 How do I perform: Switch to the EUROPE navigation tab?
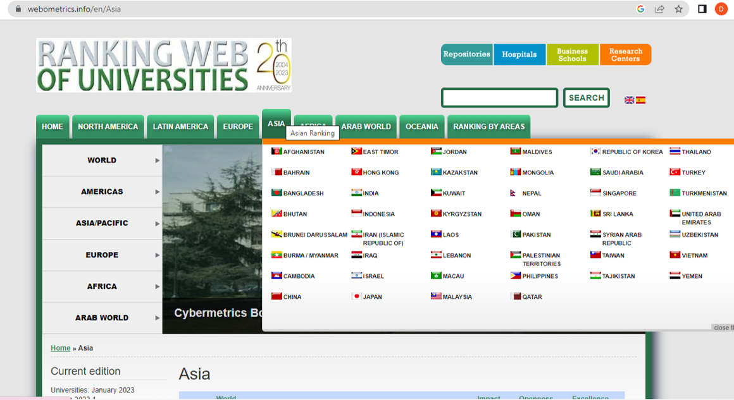coord(238,126)
